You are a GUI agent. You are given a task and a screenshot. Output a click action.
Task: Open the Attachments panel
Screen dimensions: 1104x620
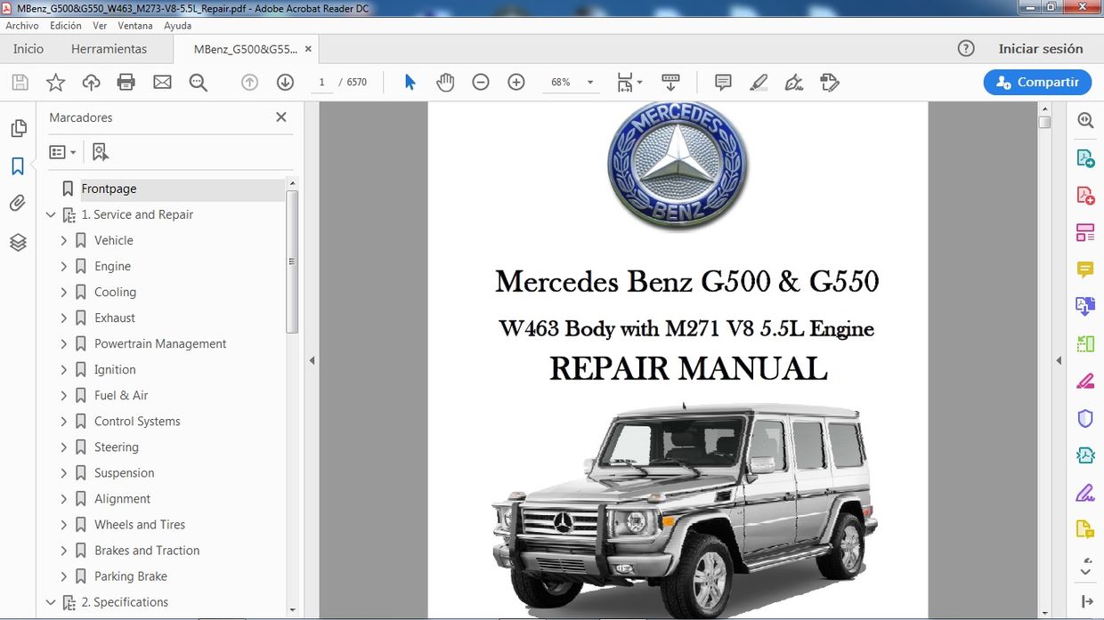tap(19, 202)
